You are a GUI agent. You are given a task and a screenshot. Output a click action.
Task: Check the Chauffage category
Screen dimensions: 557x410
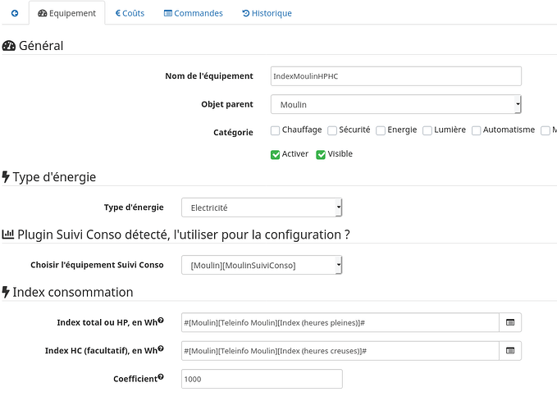click(x=275, y=130)
